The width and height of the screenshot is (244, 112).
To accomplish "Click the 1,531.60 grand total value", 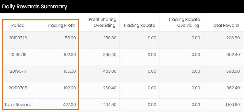I will point(233,105).
